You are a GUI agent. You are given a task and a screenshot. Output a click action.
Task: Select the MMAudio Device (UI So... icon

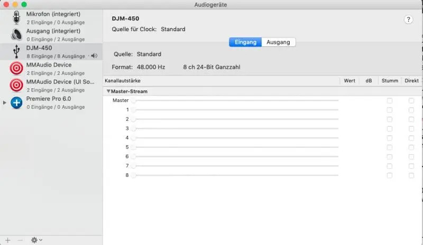pyautogui.click(x=16, y=85)
